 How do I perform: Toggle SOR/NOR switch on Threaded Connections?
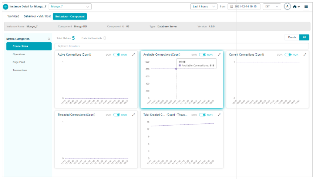point(117,115)
